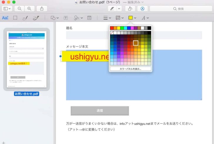
Task: Pick the green swatch in top row
Action: pos(122,28)
